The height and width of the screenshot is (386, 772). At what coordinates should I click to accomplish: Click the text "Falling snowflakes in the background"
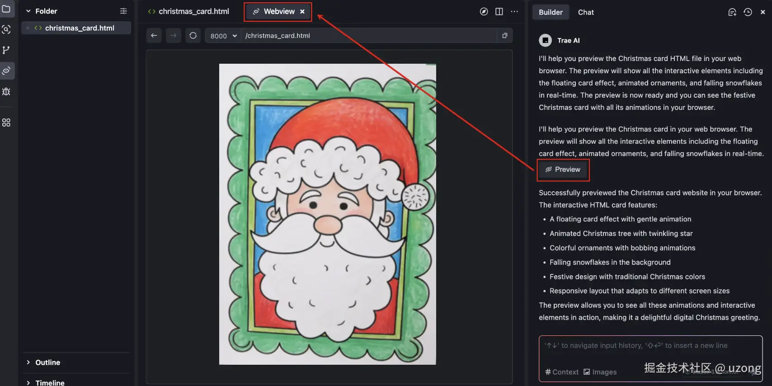click(610, 262)
